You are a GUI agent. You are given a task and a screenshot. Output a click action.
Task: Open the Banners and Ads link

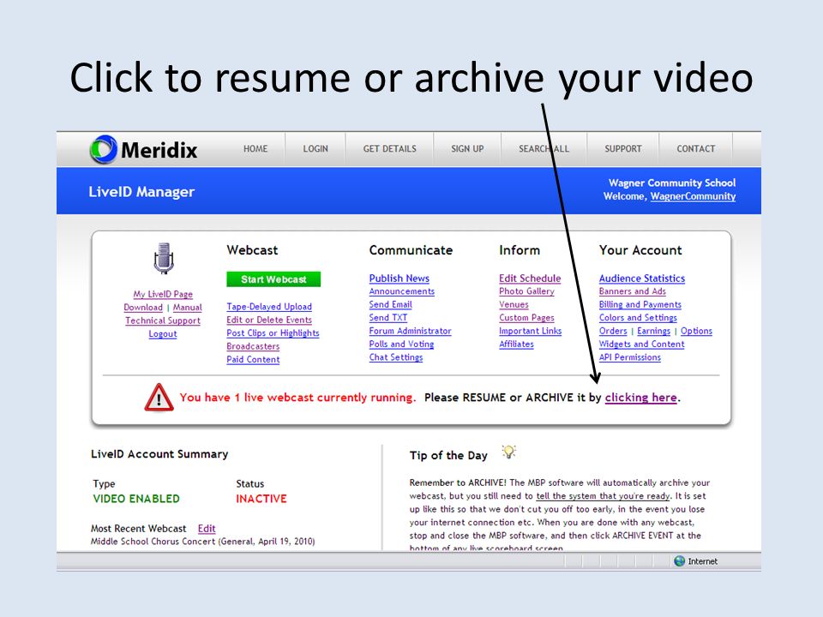[633, 291]
